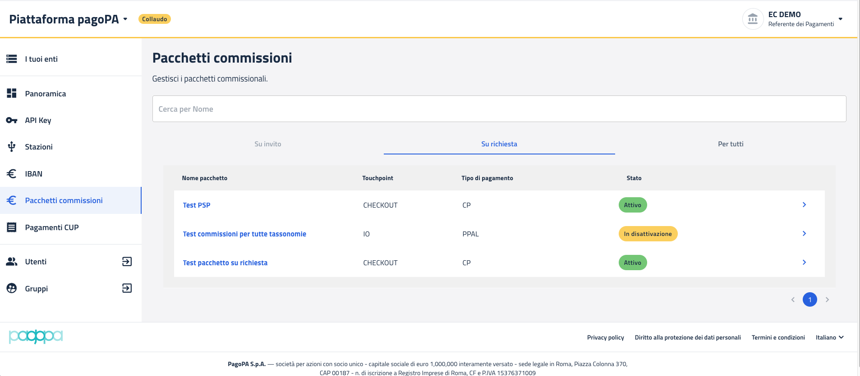Click the Cerca per Nome search field

(499, 109)
